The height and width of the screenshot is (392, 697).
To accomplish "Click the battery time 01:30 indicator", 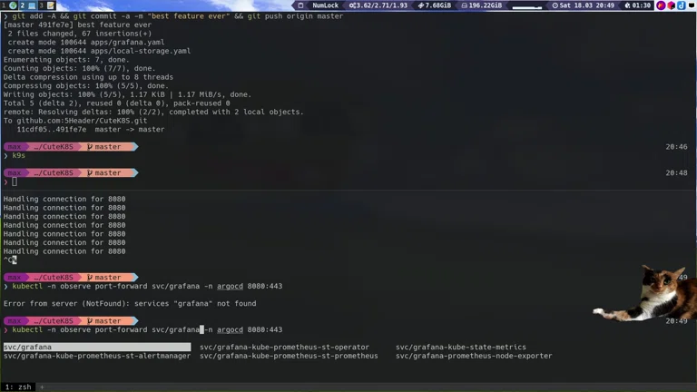I will pos(637,5).
